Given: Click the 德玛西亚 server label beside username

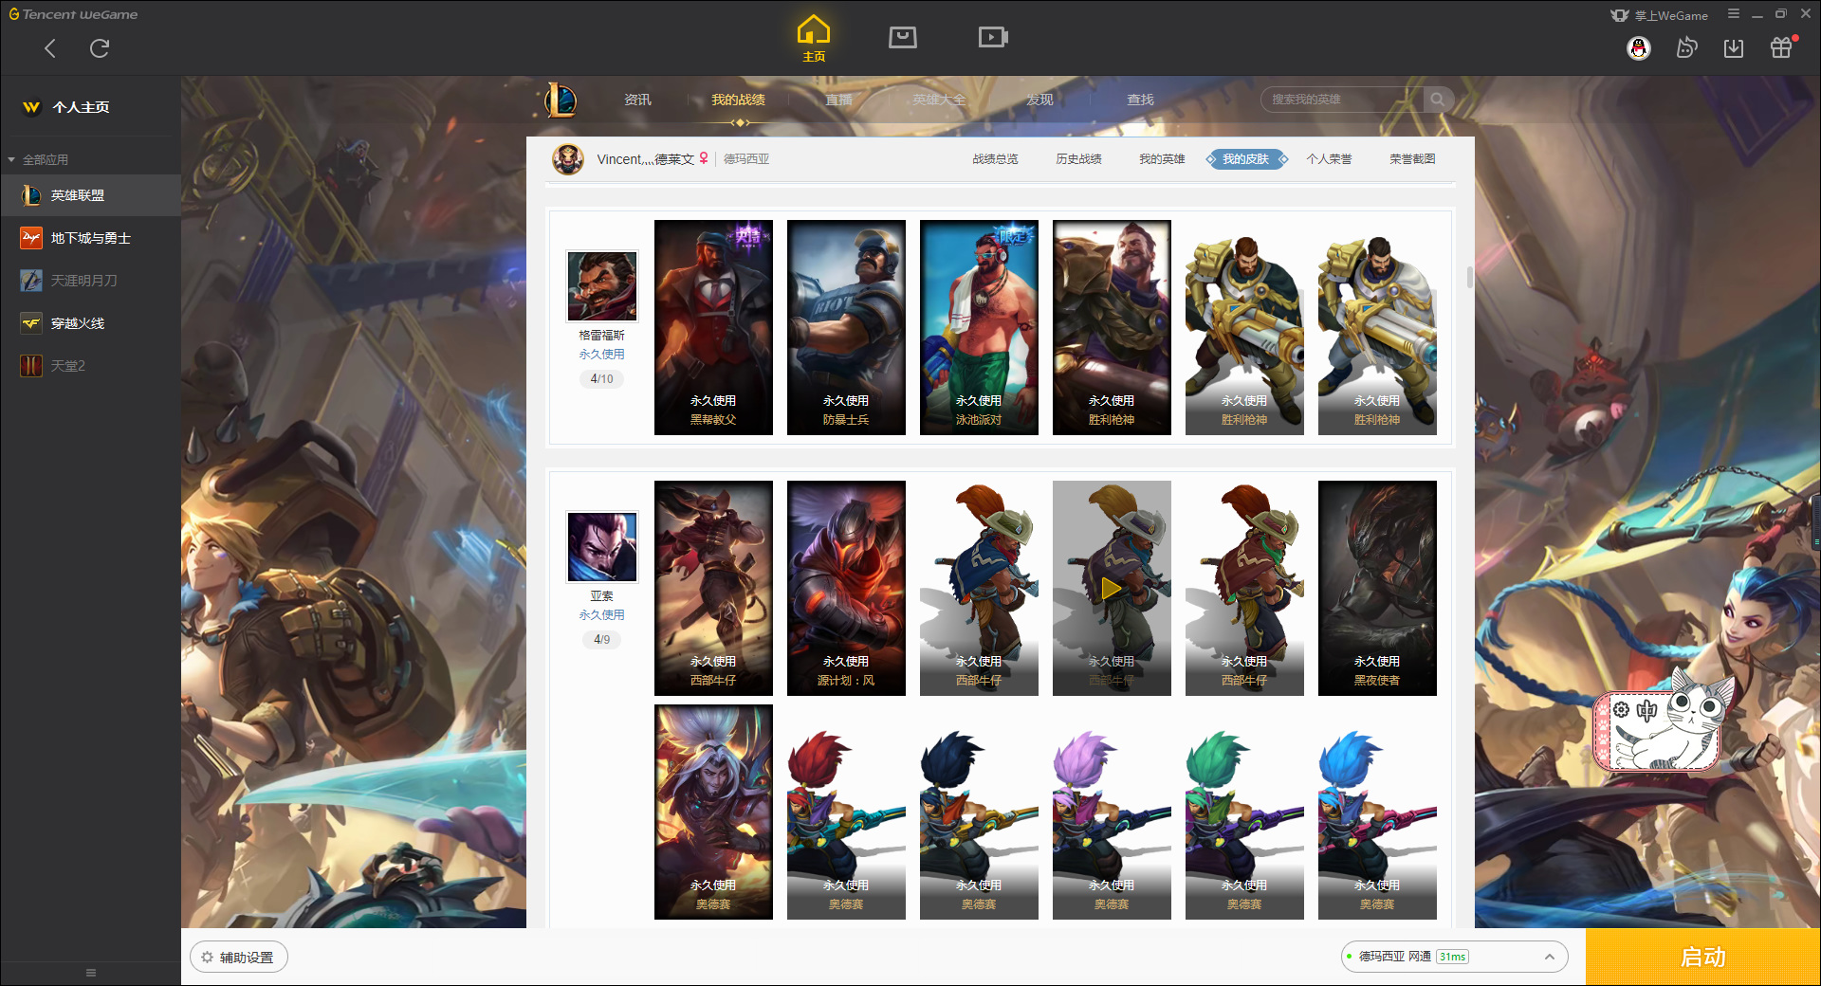Looking at the screenshot, I should pos(746,159).
